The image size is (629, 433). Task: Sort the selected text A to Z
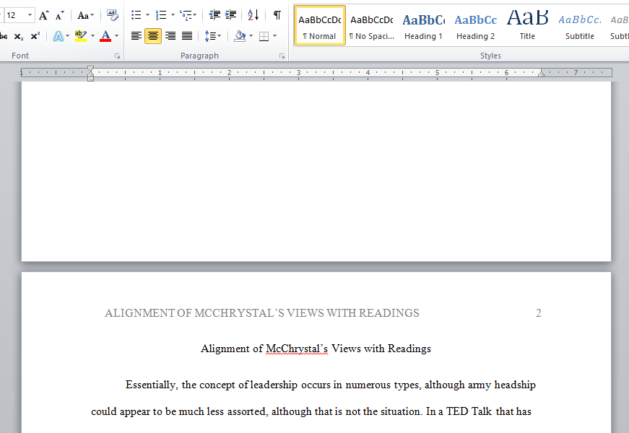(x=253, y=15)
